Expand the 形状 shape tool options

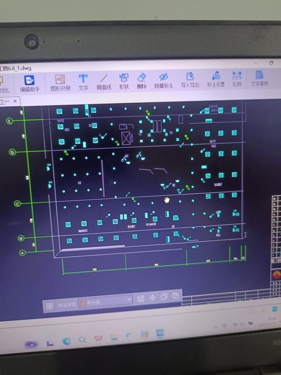124,82
